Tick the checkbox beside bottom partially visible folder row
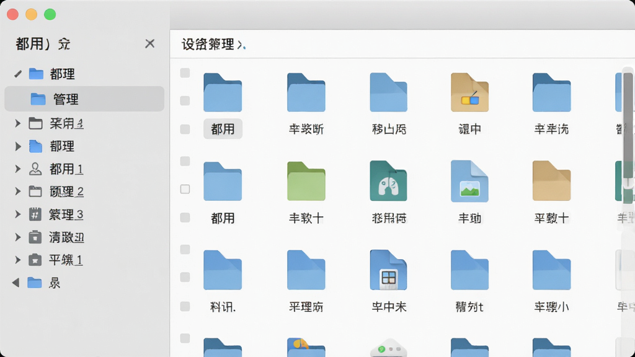This screenshot has width=635, height=357. click(185, 338)
